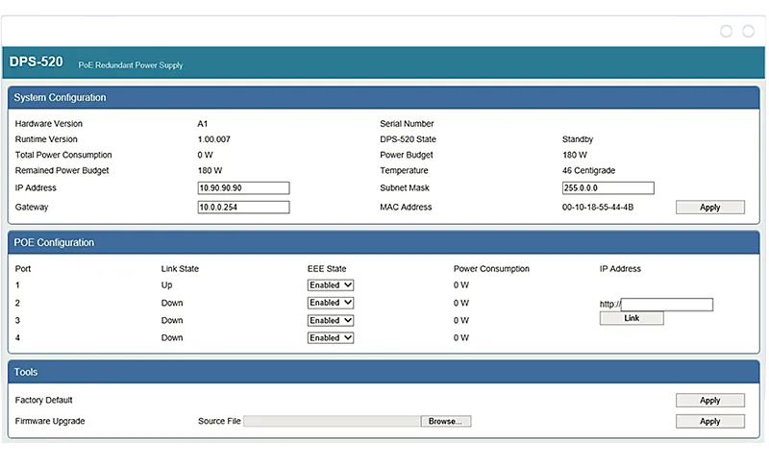This screenshot has height=468, width=769.
Task: Click the second circle button at top right
Action: click(748, 32)
